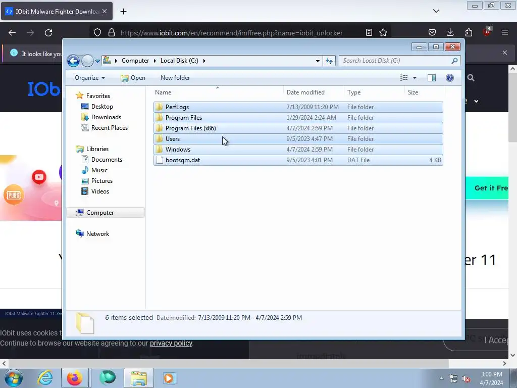This screenshot has height=388, width=517.
Task: Sort by Type column header
Action: click(374, 92)
